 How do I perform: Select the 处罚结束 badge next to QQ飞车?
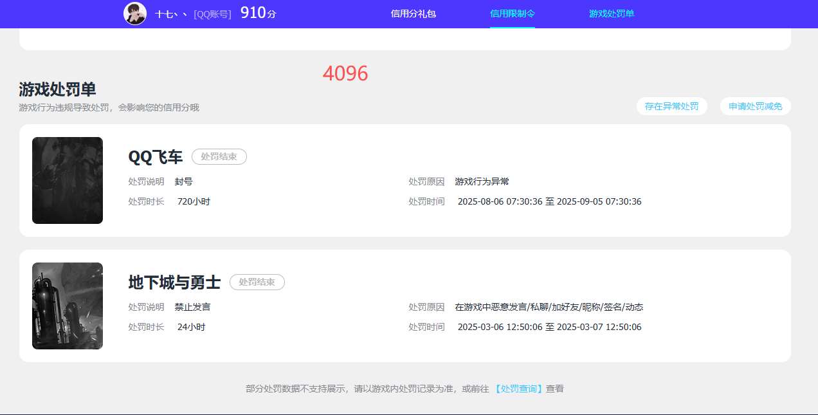click(219, 156)
